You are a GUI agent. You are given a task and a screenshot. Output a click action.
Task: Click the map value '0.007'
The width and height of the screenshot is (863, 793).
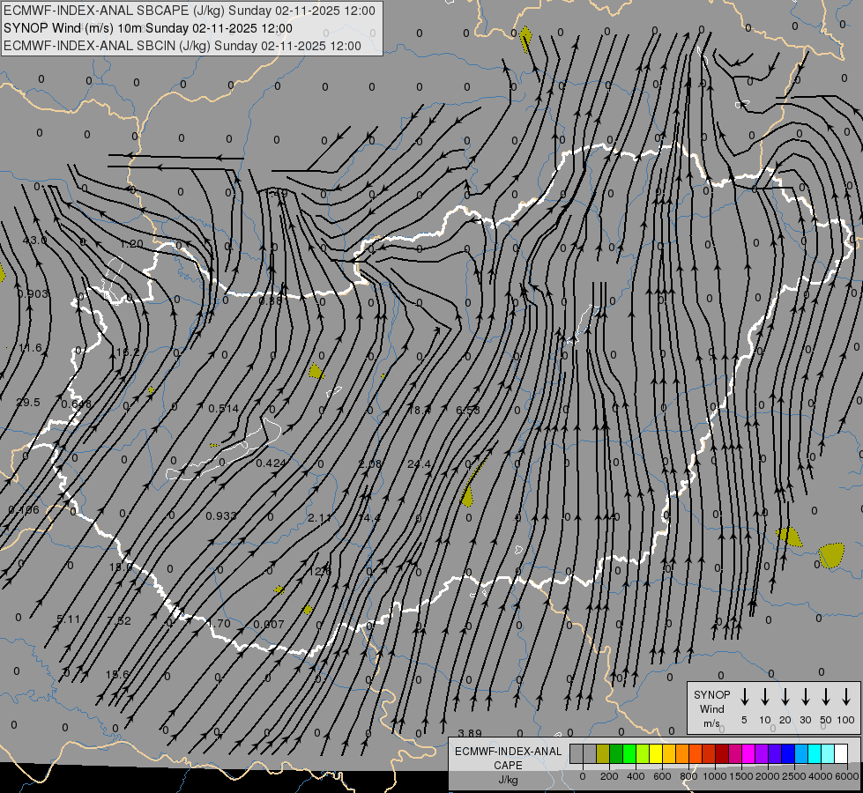(269, 624)
